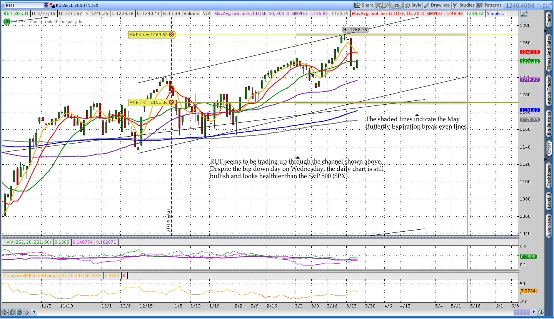Screen dimensions: 554x319
Task: Select the pan crosshair tool icon
Action: [x=5, y=312]
